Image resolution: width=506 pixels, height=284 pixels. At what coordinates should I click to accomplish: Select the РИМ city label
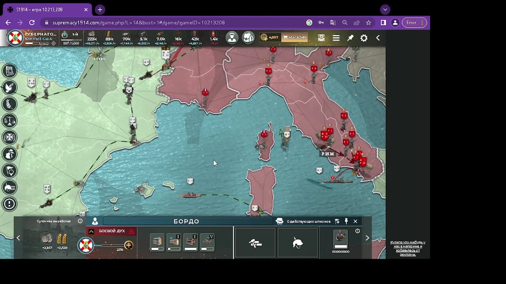tap(328, 154)
